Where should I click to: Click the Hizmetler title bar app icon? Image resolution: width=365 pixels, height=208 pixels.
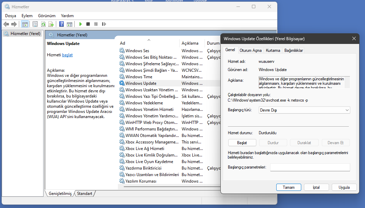pos(7,7)
